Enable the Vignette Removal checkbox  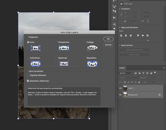tap(28, 75)
